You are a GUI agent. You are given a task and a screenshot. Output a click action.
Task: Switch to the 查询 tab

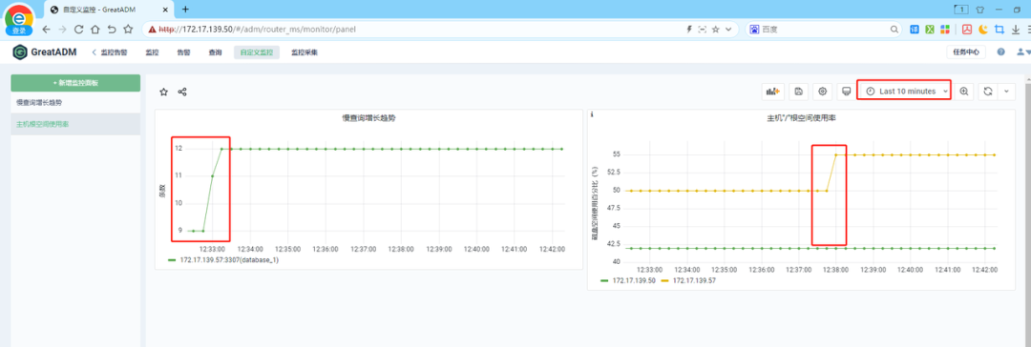pyautogui.click(x=215, y=52)
